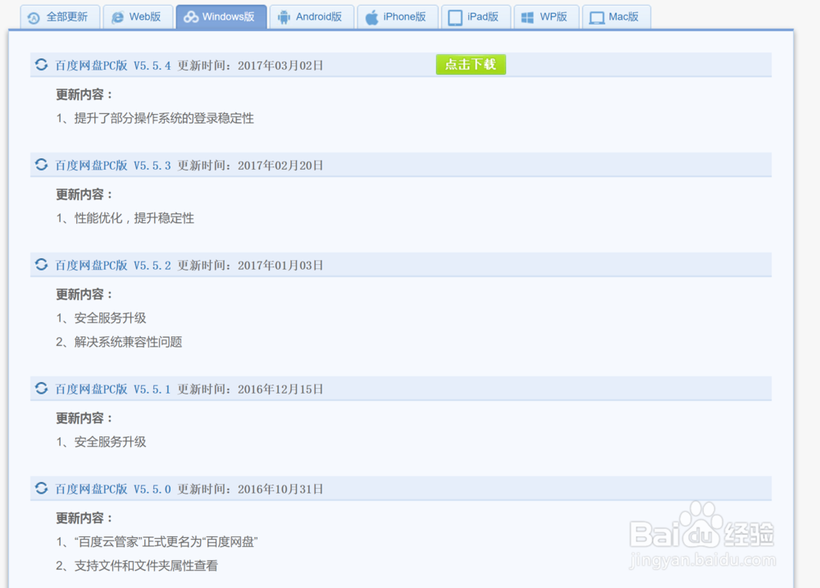Open the iPad版 tab
Image resolution: width=820 pixels, height=588 pixels.
click(476, 16)
